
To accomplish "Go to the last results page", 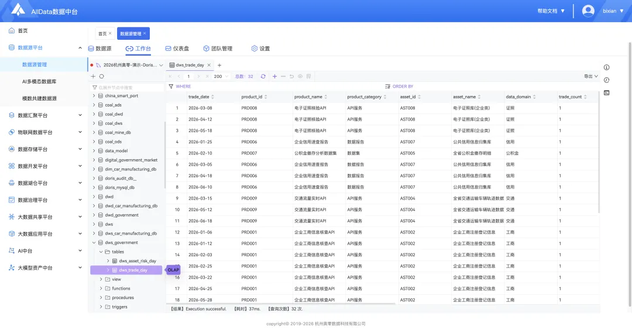I will coord(207,77).
